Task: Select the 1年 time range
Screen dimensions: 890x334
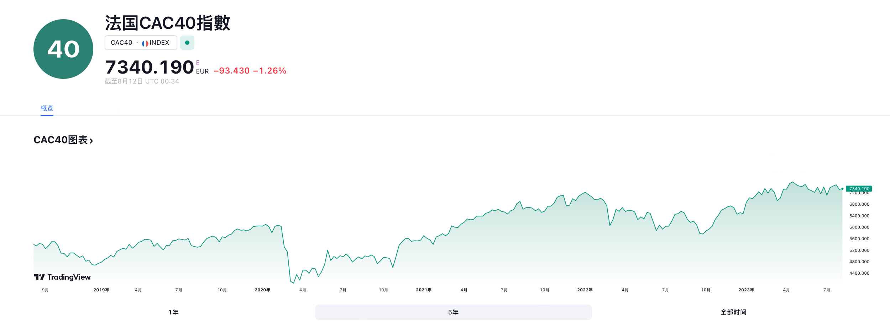Action: [173, 312]
